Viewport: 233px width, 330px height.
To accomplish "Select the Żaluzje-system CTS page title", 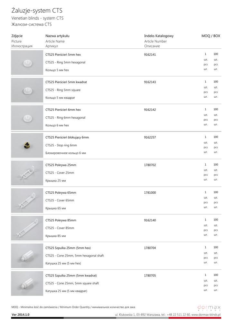I will pos(37,11).
